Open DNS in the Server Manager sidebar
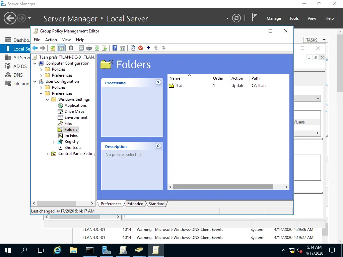The height and width of the screenshot is (257, 343). coord(18,75)
